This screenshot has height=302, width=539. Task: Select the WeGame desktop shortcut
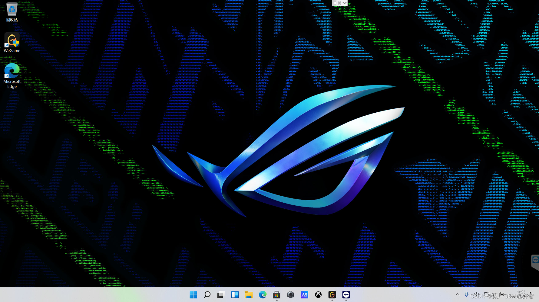pyautogui.click(x=12, y=43)
